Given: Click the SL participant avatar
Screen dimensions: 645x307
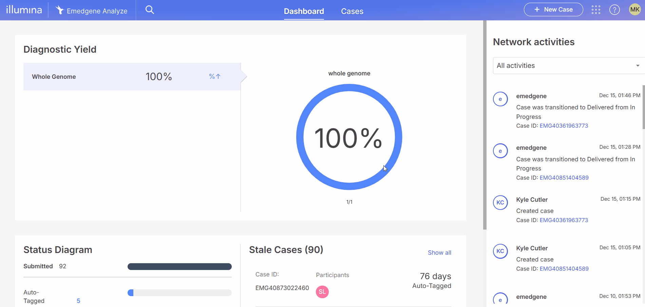Looking at the screenshot, I should 322,292.
